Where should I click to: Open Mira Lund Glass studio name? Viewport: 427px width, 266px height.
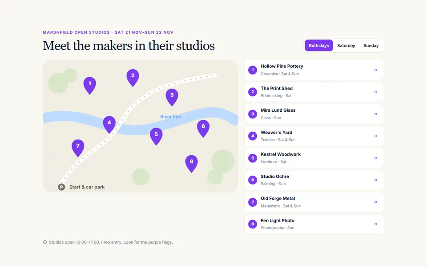click(278, 110)
